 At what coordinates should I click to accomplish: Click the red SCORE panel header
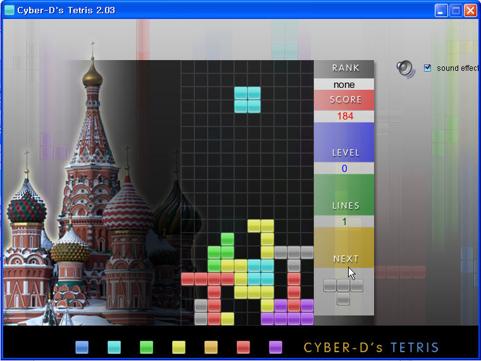(344, 100)
